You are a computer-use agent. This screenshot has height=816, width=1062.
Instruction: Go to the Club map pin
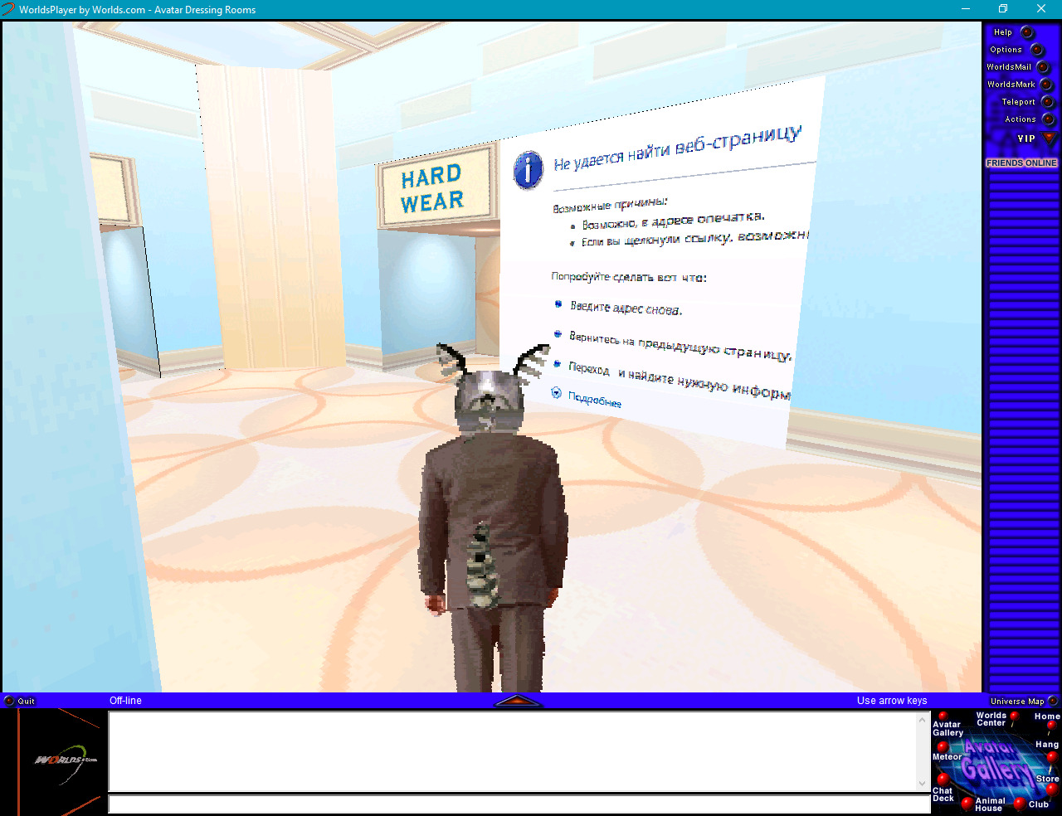coord(1020,803)
